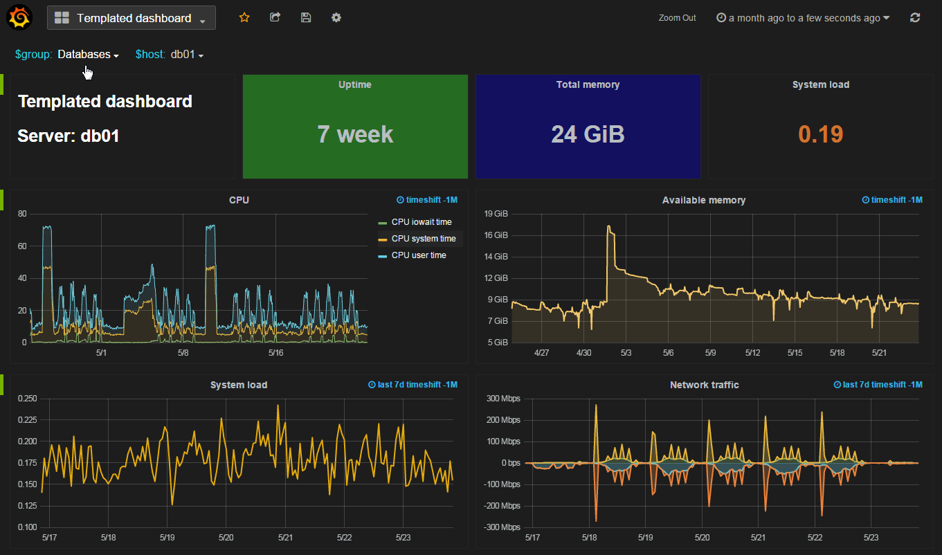Click the 0.250 axis label on System load graph
The image size is (942, 555).
click(27, 399)
